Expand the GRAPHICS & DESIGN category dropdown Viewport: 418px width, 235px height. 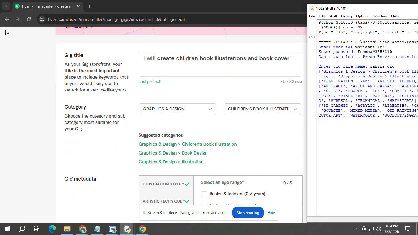177,109
